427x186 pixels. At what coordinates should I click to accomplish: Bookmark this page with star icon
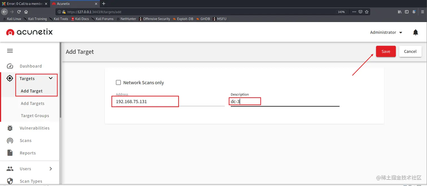click(367, 12)
